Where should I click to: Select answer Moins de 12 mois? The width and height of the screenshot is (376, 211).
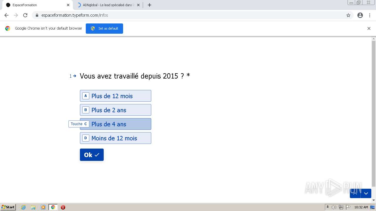(115, 138)
